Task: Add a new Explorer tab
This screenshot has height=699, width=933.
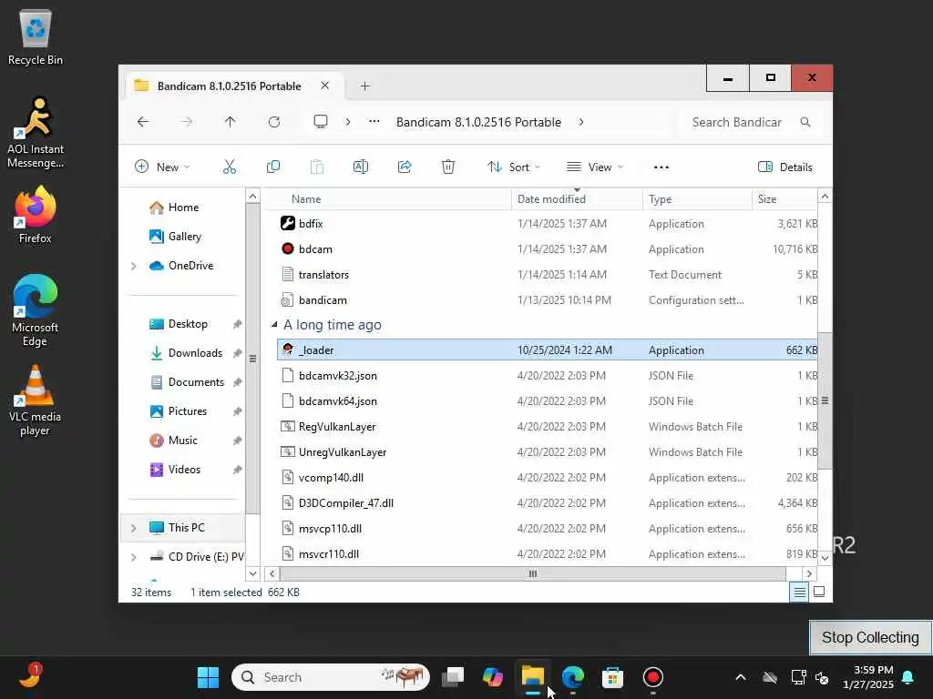Action: click(365, 86)
